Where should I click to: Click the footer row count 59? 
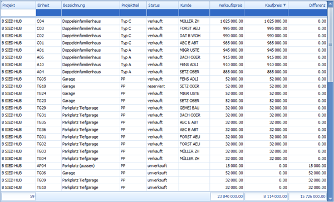pos(18,196)
